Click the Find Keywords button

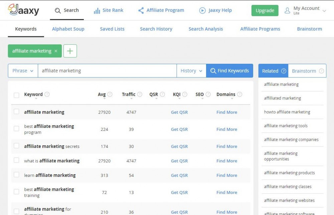pyautogui.click(x=230, y=71)
